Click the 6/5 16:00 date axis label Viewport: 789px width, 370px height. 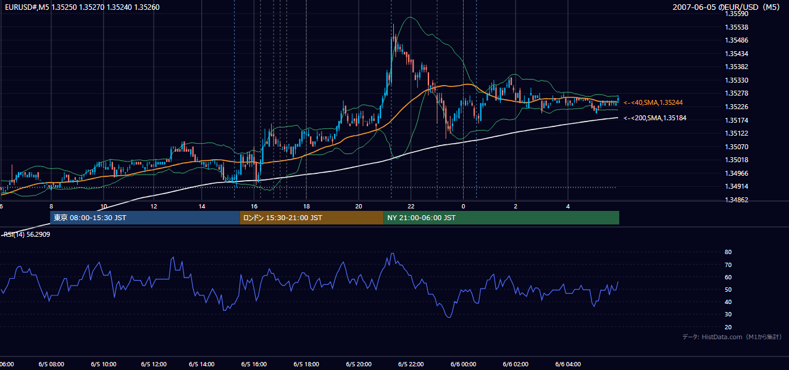[254, 364]
